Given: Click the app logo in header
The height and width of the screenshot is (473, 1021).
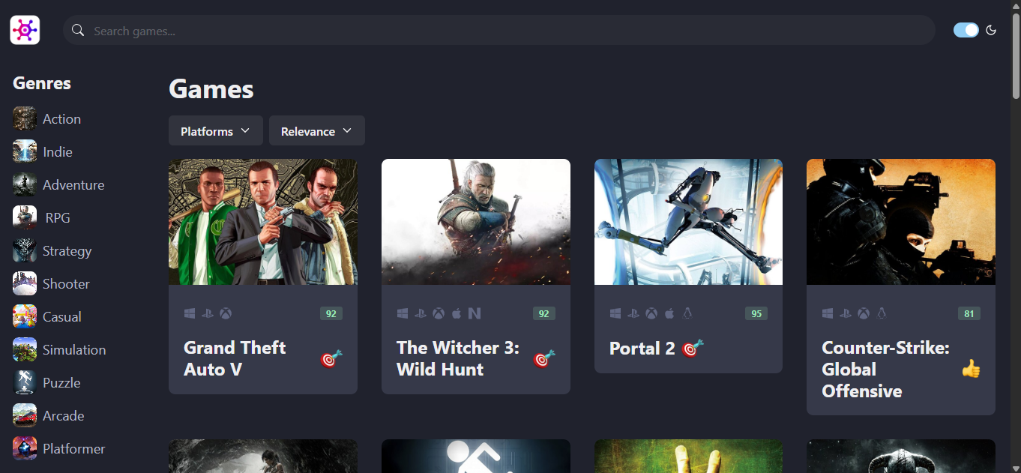Looking at the screenshot, I should point(25,30).
